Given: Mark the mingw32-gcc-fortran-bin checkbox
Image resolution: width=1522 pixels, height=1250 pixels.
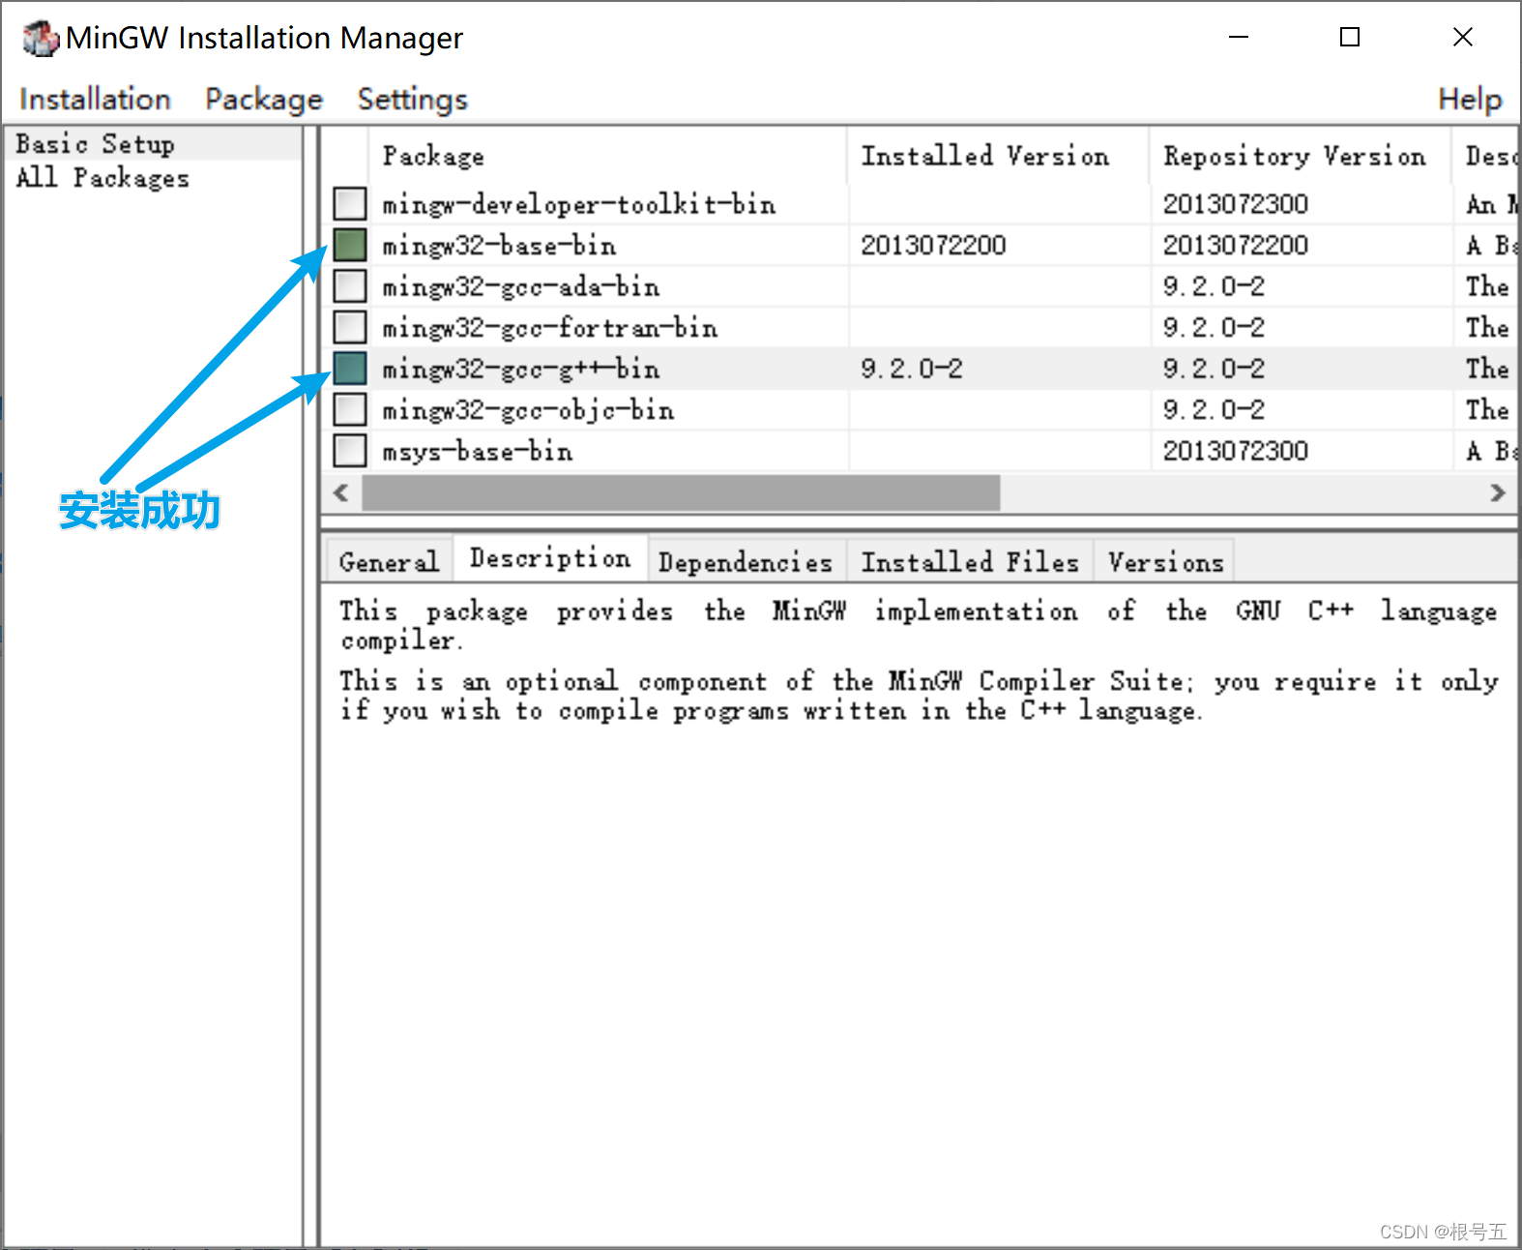Looking at the screenshot, I should [350, 327].
